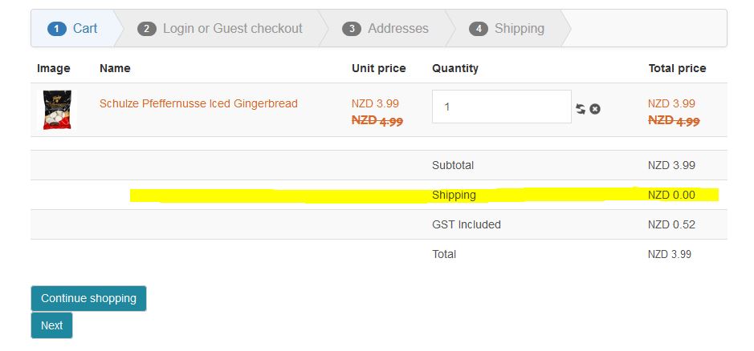
Task: Click the step 3 number badge
Action: (351, 29)
